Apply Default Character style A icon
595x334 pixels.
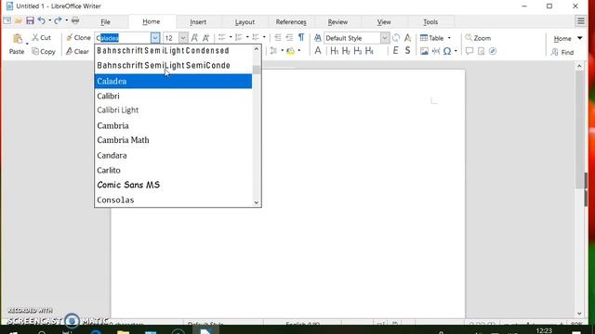[318, 51]
